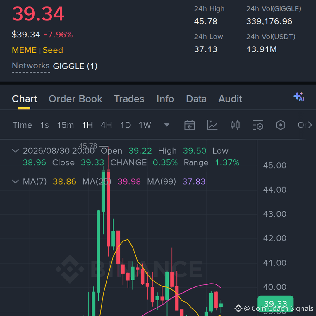The height and width of the screenshot is (316, 316).
Task: Click the Range value 1.37%
Action: [227, 162]
